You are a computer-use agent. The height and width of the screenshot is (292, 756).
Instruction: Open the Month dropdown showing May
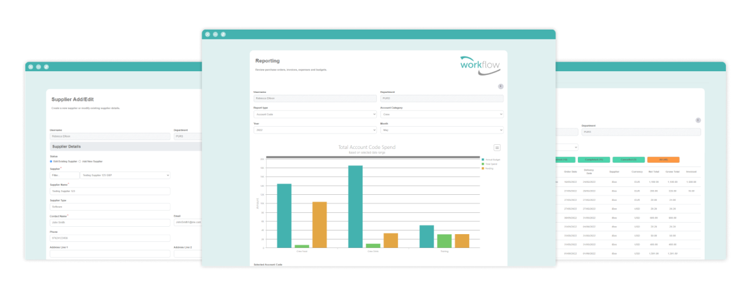(x=441, y=130)
